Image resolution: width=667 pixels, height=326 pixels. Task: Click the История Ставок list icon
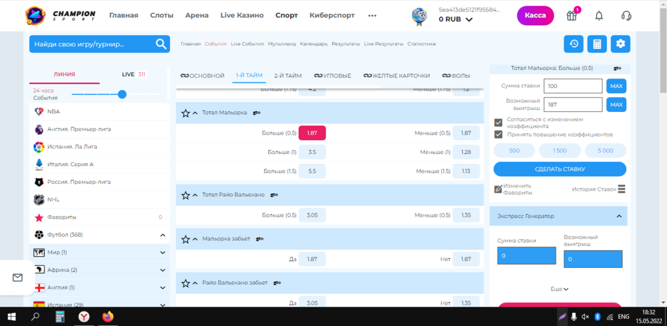(622, 189)
